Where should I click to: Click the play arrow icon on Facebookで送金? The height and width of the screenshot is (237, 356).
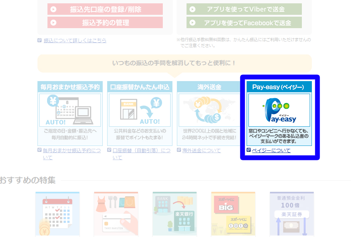tap(192, 23)
